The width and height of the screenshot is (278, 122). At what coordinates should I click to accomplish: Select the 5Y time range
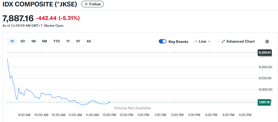[78, 41]
